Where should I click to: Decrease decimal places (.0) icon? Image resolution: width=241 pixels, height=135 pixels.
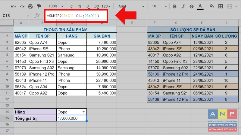[87, 6]
